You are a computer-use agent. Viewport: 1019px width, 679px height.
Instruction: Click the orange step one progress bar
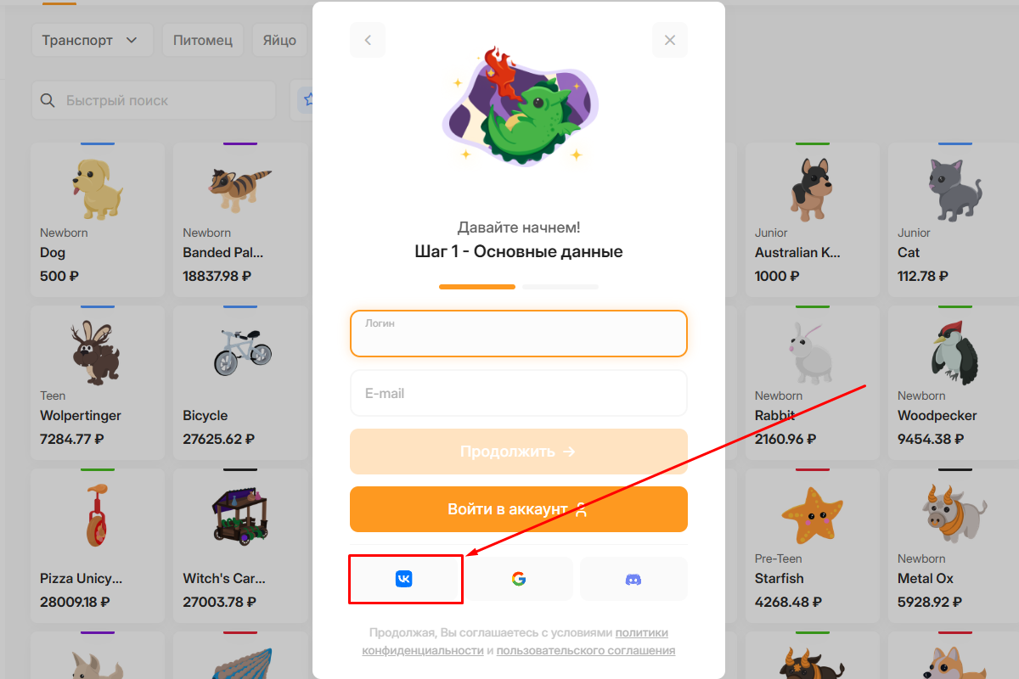pyautogui.click(x=477, y=287)
